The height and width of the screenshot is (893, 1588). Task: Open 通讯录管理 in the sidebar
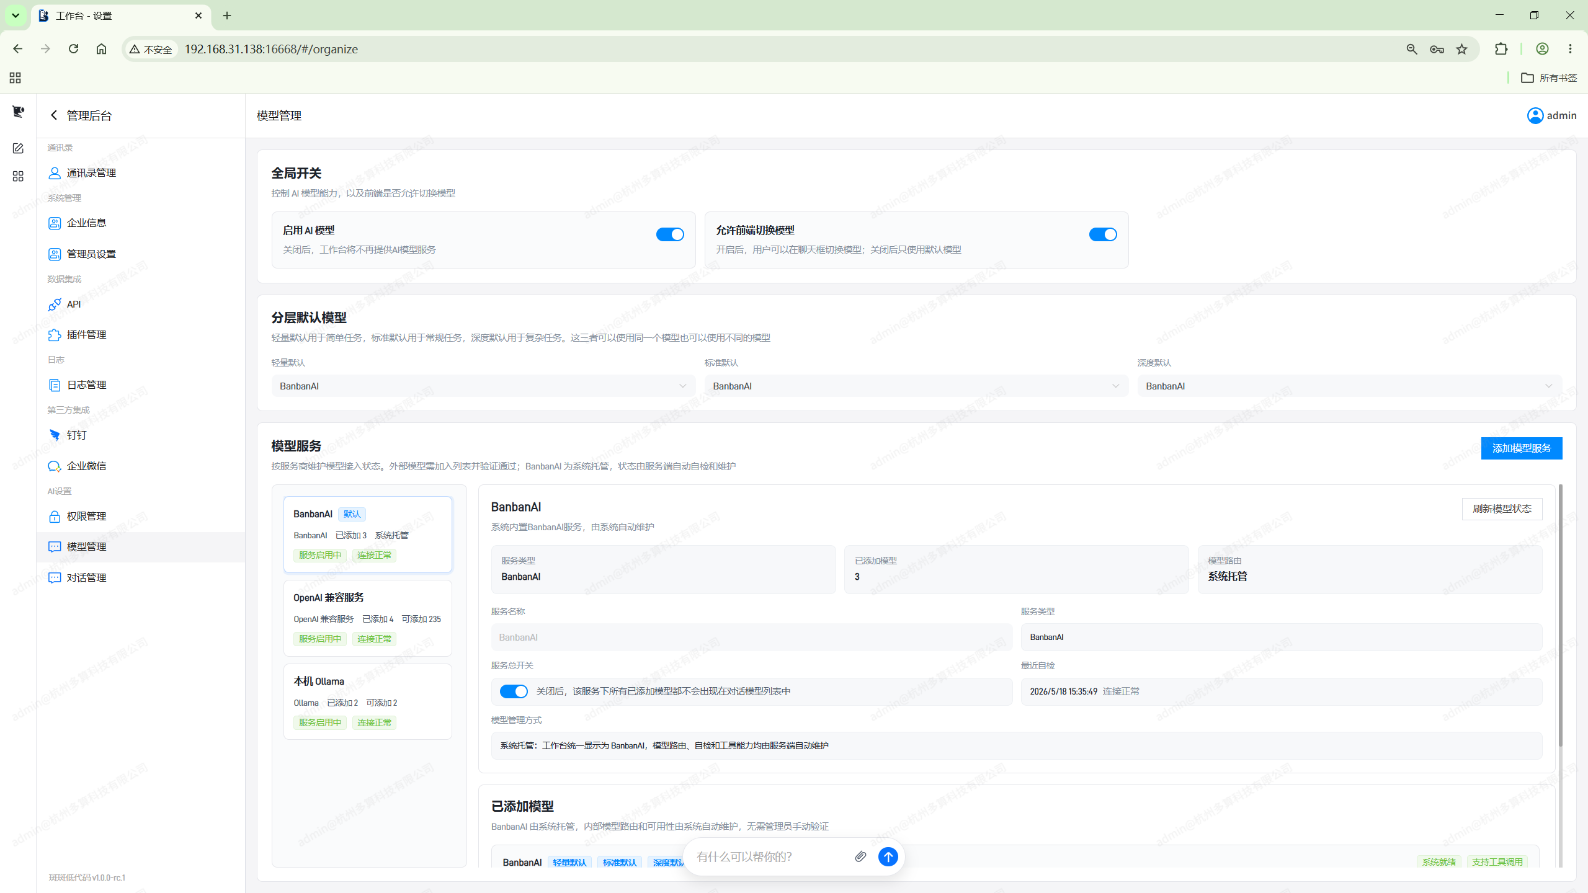click(141, 173)
